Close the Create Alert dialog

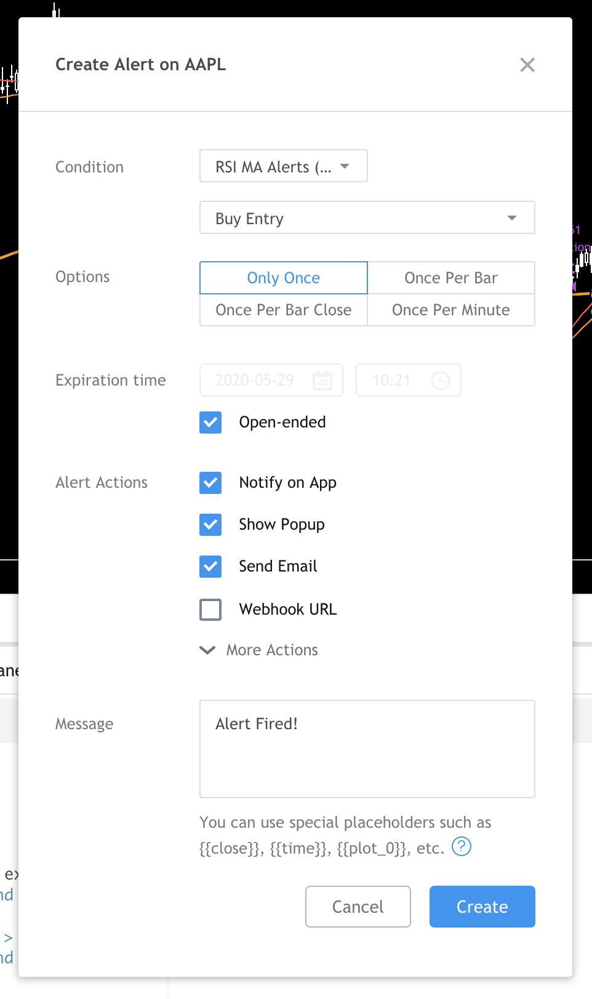coord(527,65)
